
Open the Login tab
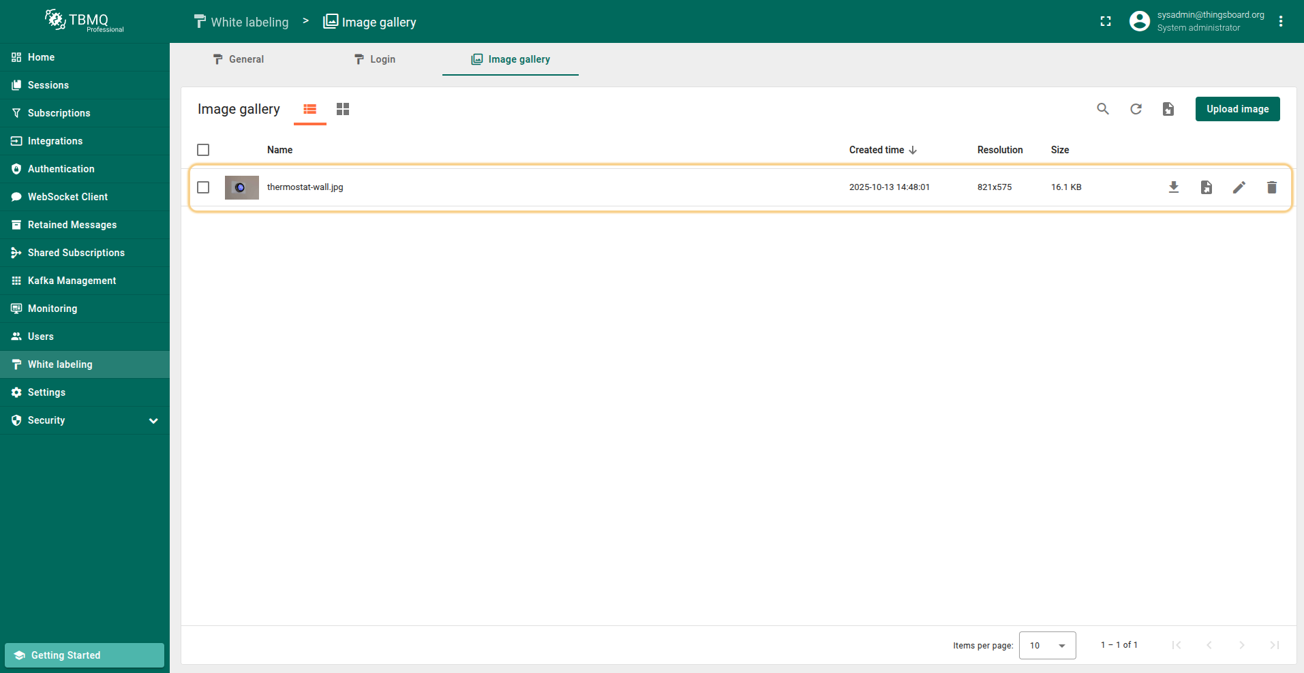click(374, 59)
